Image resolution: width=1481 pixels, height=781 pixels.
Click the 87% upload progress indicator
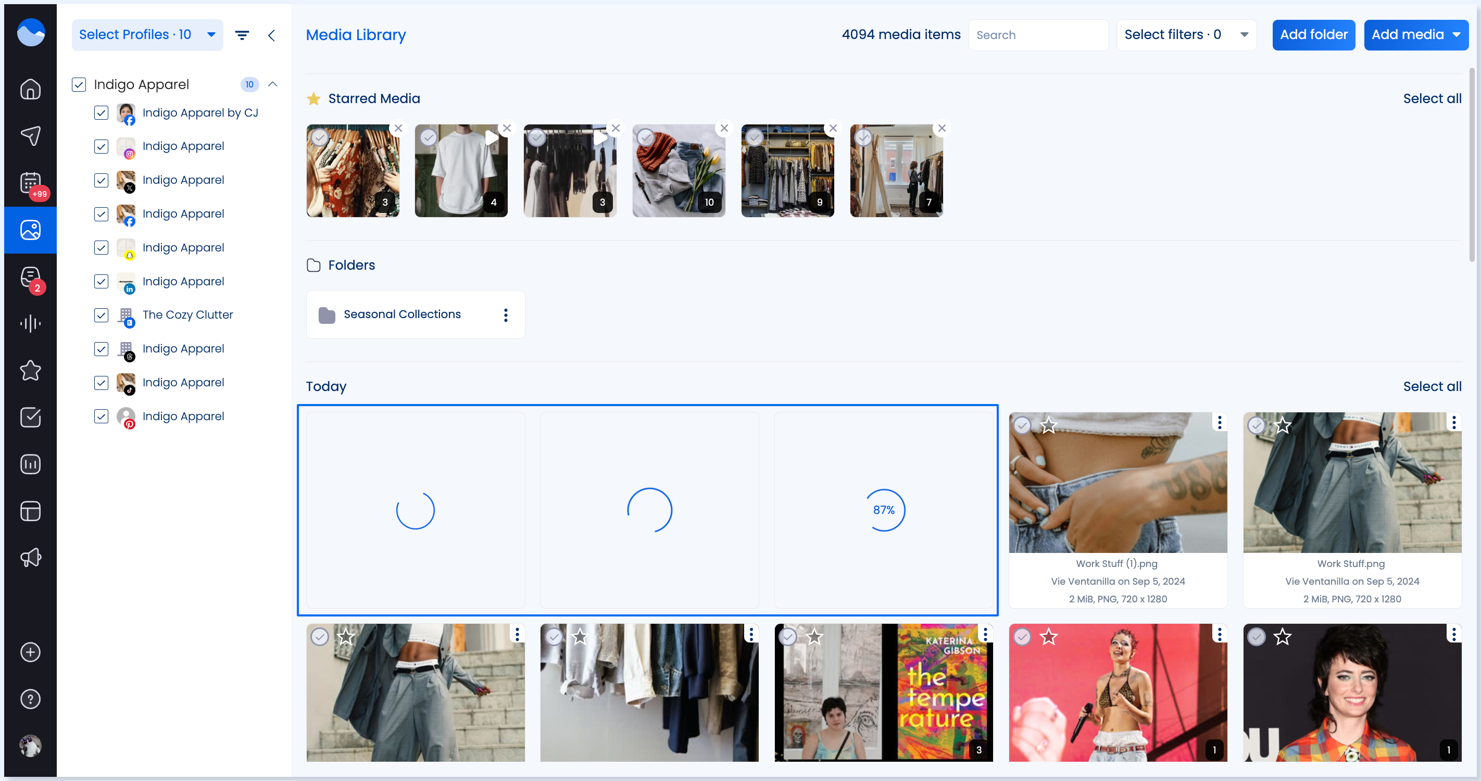pos(884,510)
